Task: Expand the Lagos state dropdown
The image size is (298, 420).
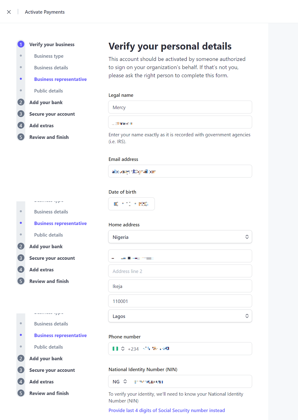Action: click(180, 316)
